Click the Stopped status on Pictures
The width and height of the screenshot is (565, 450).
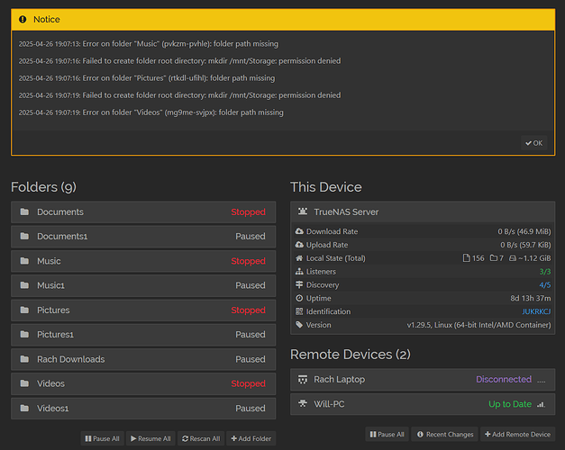click(249, 310)
